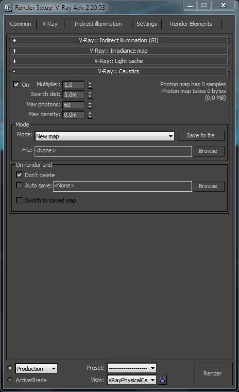Image resolution: width=239 pixels, height=392 pixels.
Task: Open the View dropdown showing VRayPhysicalCa
Action: point(131,380)
